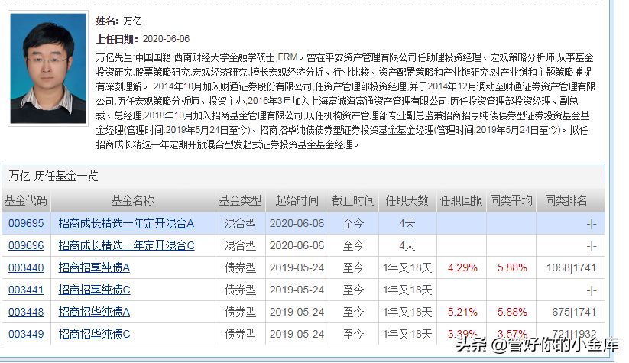This screenshot has width=629, height=363.
Task: Open fund code link 003440
Action: (26, 267)
